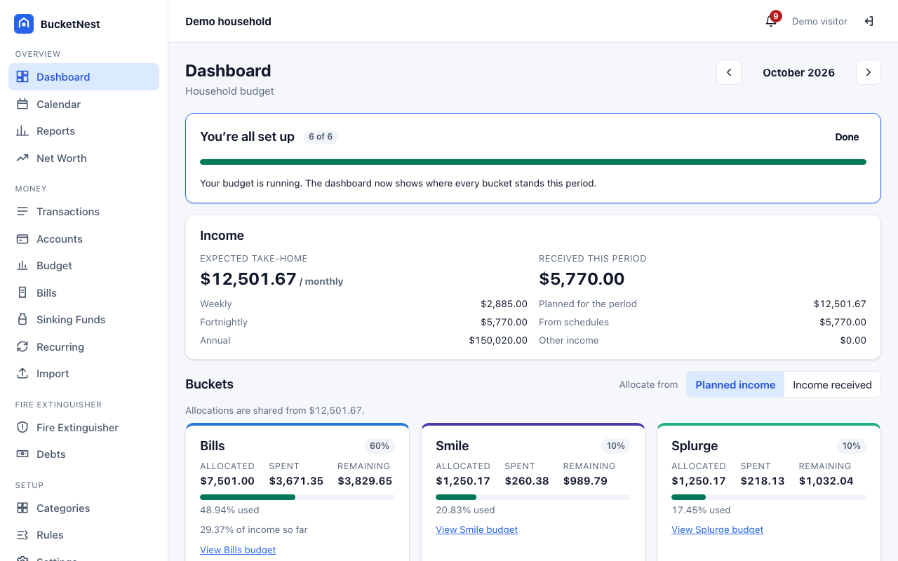The image size is (898, 561).
Task: Dismiss the setup card with Done
Action: click(x=847, y=137)
